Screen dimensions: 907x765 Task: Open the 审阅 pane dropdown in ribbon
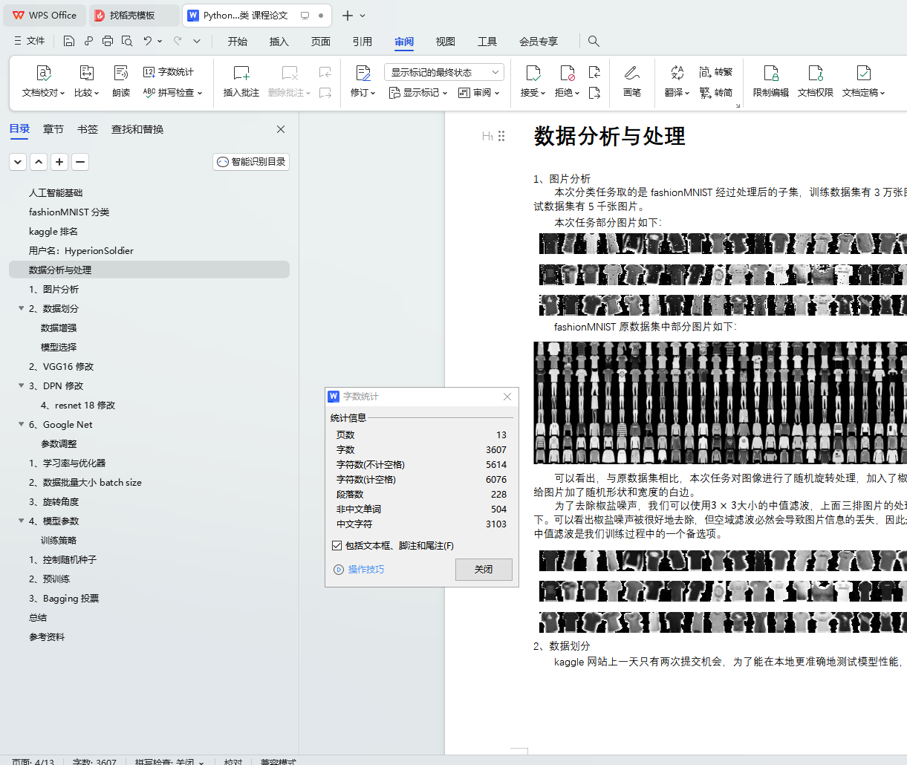coord(478,93)
